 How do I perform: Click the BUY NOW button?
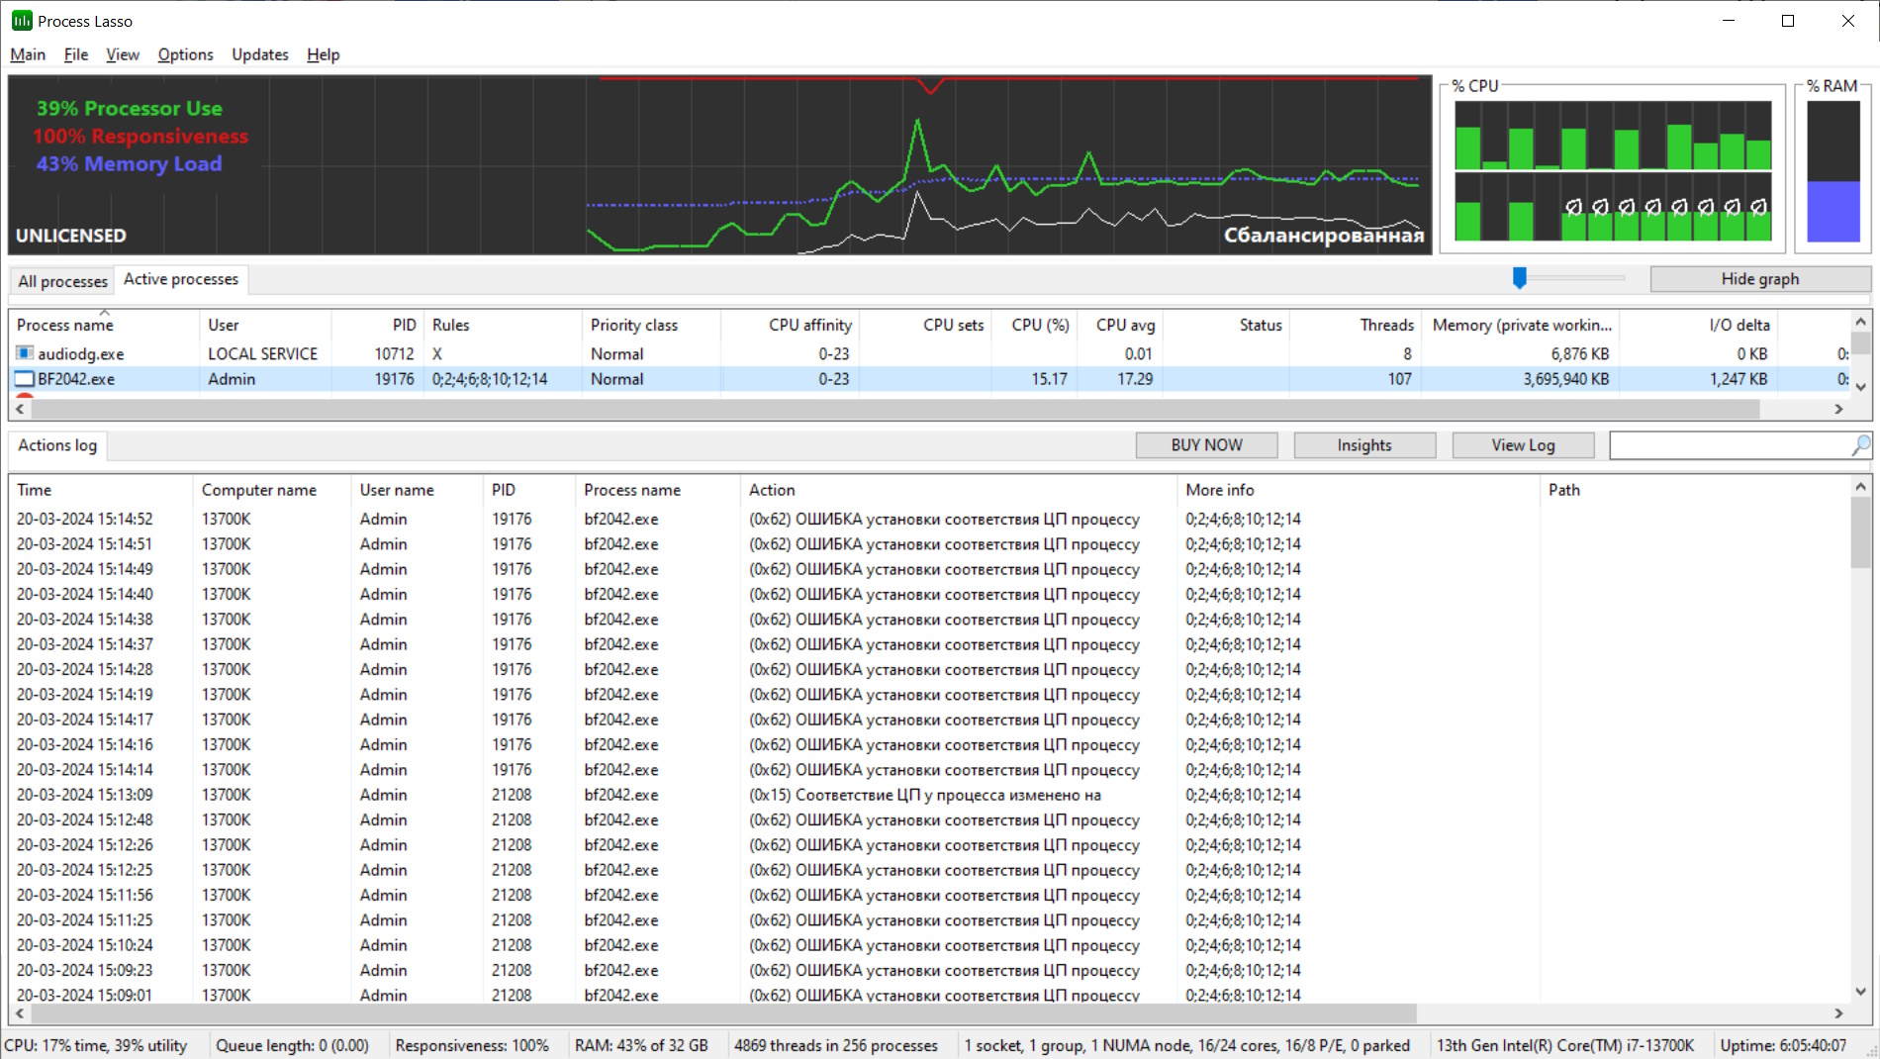(x=1206, y=445)
